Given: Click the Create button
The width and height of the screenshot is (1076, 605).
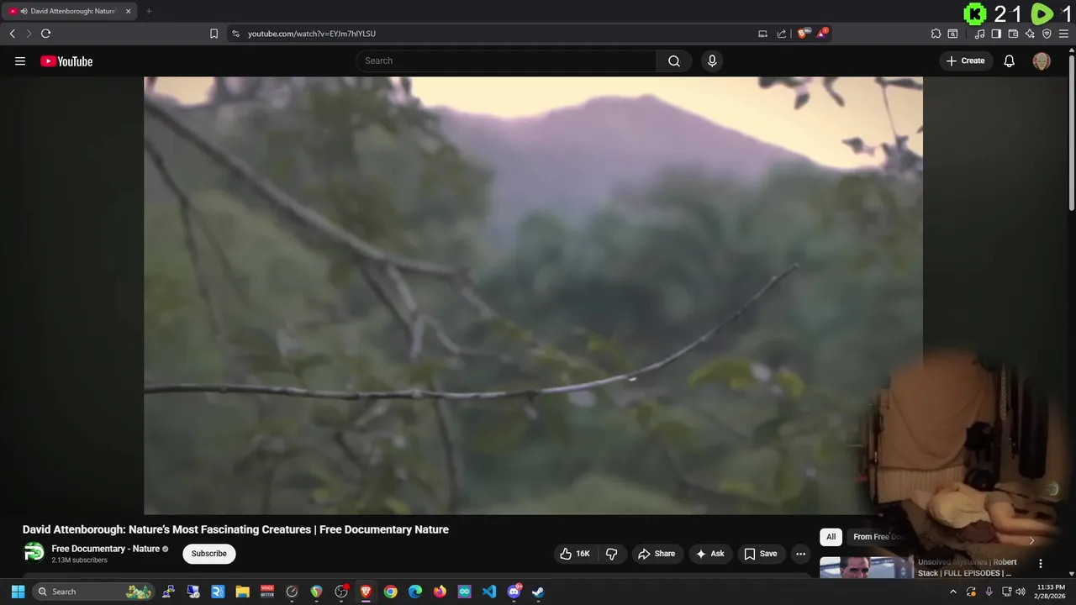Looking at the screenshot, I should point(965,60).
